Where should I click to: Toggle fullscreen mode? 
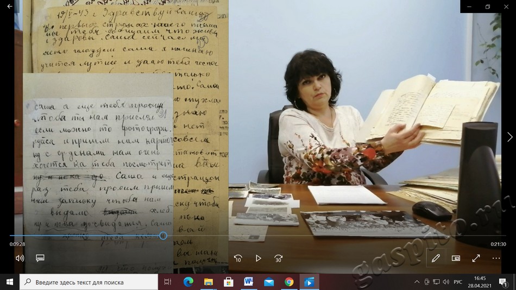476,259
